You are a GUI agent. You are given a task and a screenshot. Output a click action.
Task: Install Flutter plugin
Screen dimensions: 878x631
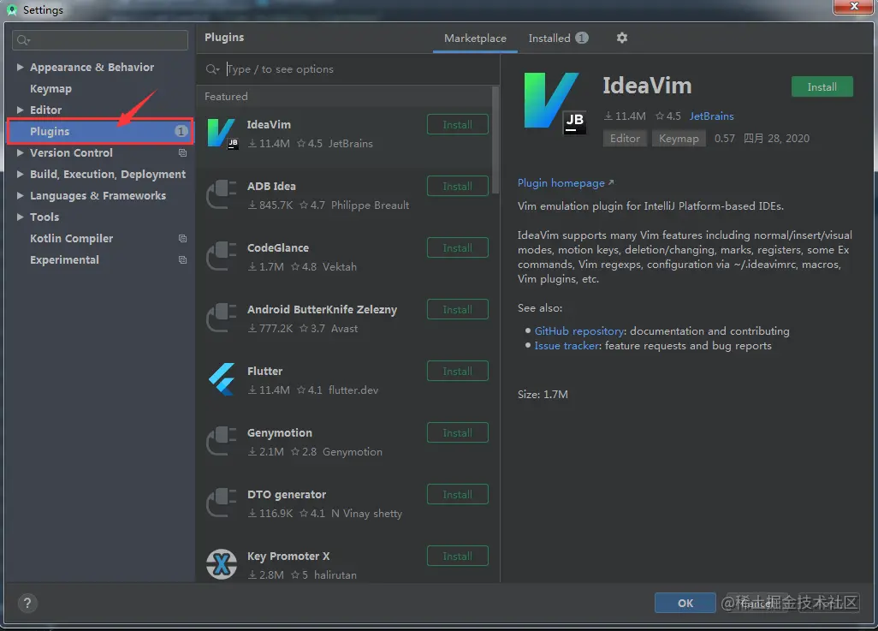point(458,371)
